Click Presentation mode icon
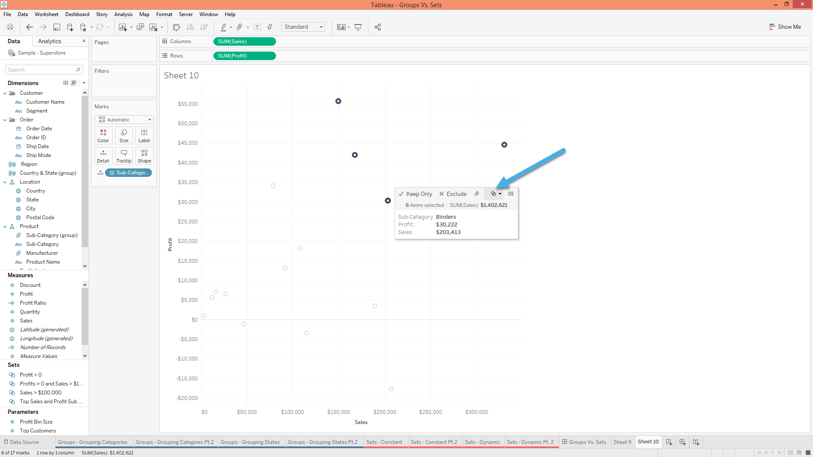This screenshot has width=813, height=457. coord(358,27)
